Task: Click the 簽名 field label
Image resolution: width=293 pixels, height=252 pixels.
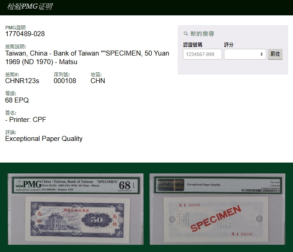Action: (11, 113)
